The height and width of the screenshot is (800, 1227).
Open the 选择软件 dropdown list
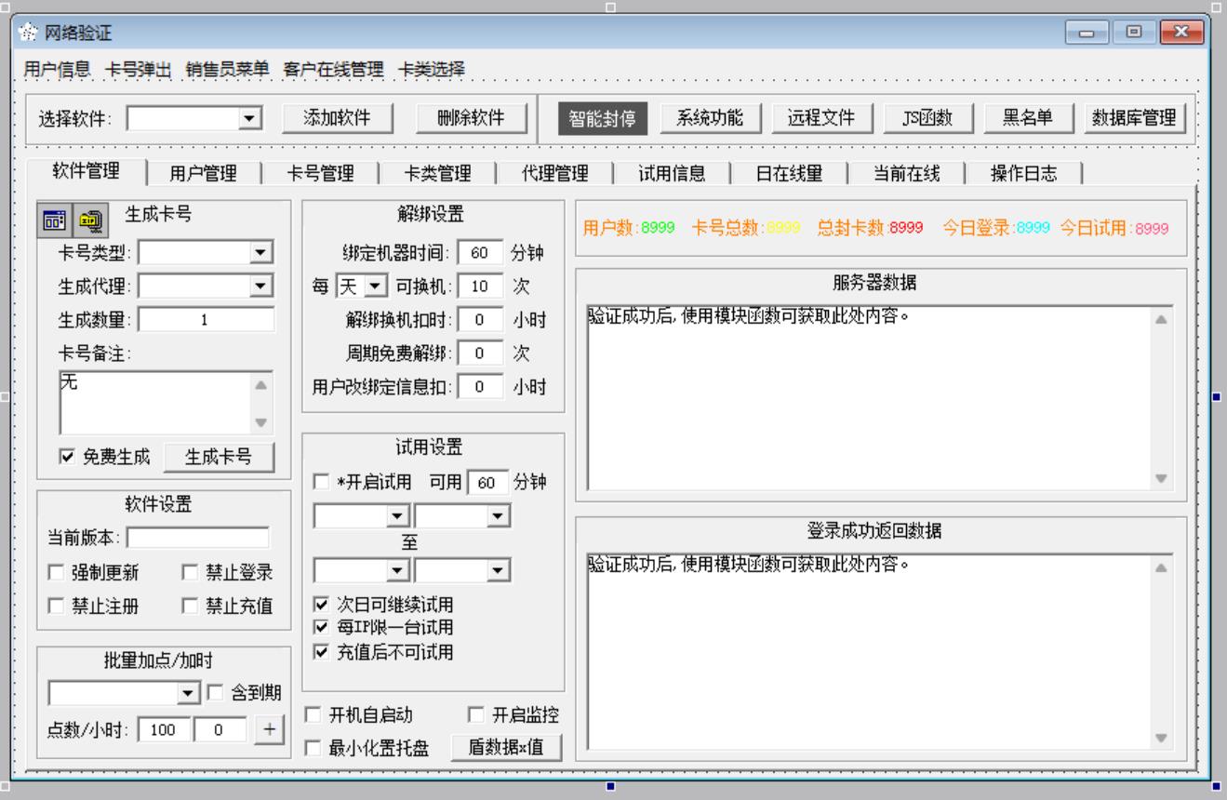[x=248, y=118]
